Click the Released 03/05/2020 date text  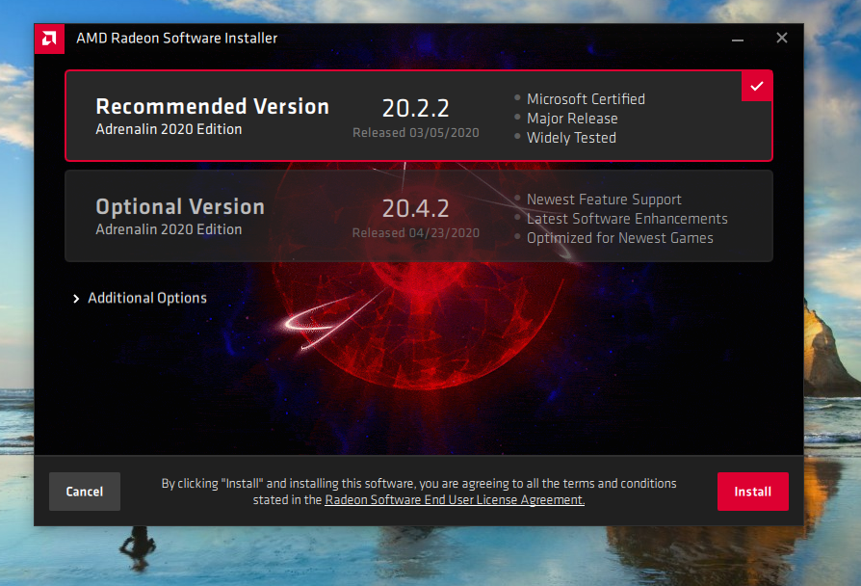tap(415, 133)
